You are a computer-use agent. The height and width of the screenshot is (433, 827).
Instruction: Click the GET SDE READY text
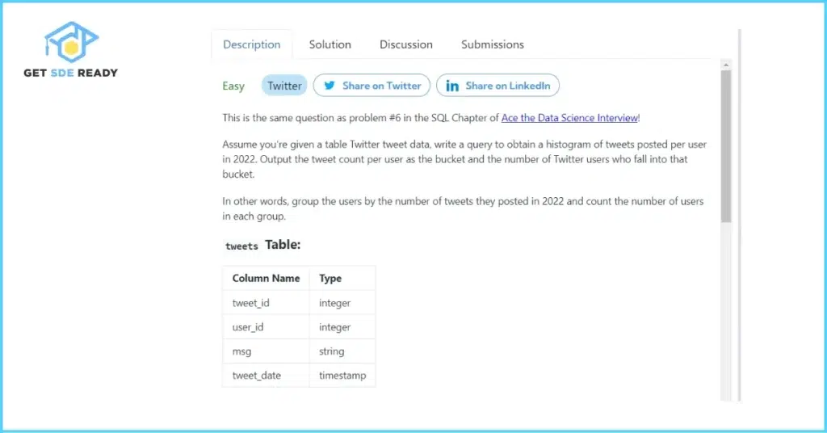(x=71, y=73)
